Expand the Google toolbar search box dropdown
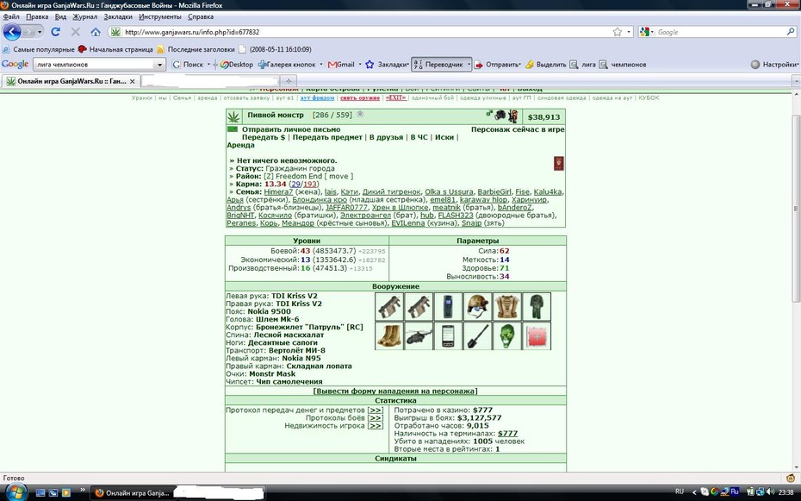The width and height of the screenshot is (801, 501). point(159,65)
